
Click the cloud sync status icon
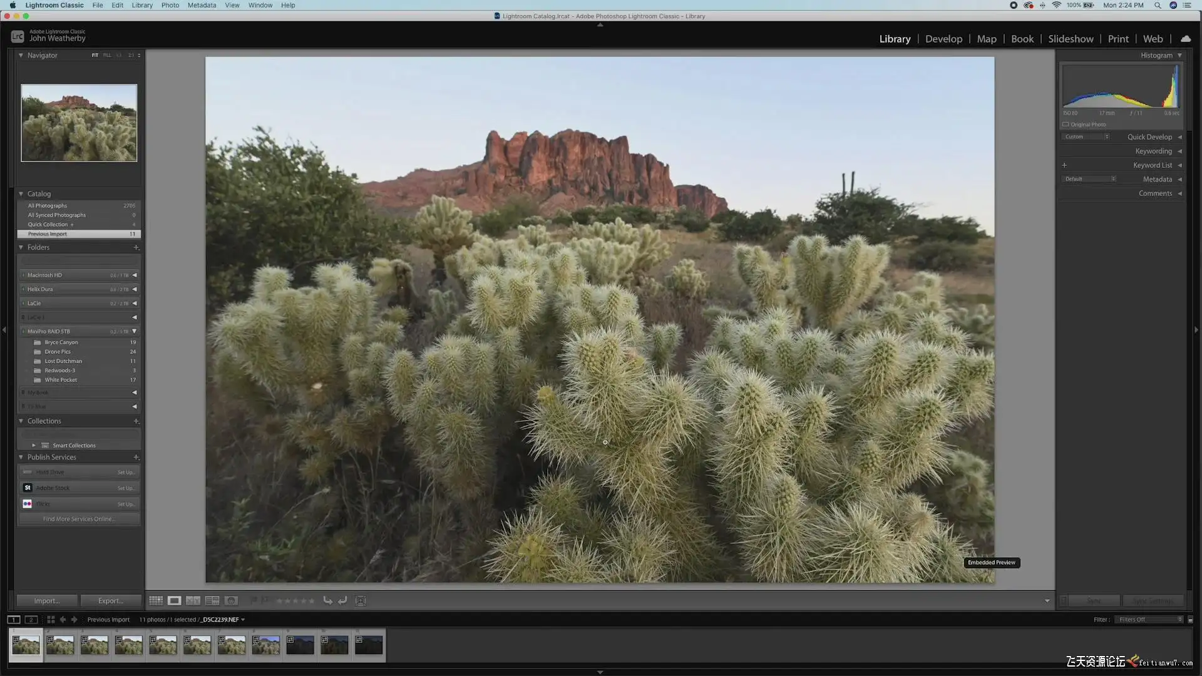point(1186,39)
